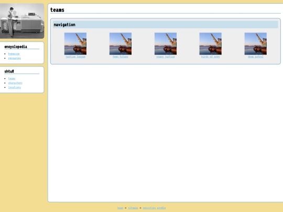The image size is (283, 212).
Task: Follow the justice league text link
Action: pyautogui.click(x=75, y=57)
